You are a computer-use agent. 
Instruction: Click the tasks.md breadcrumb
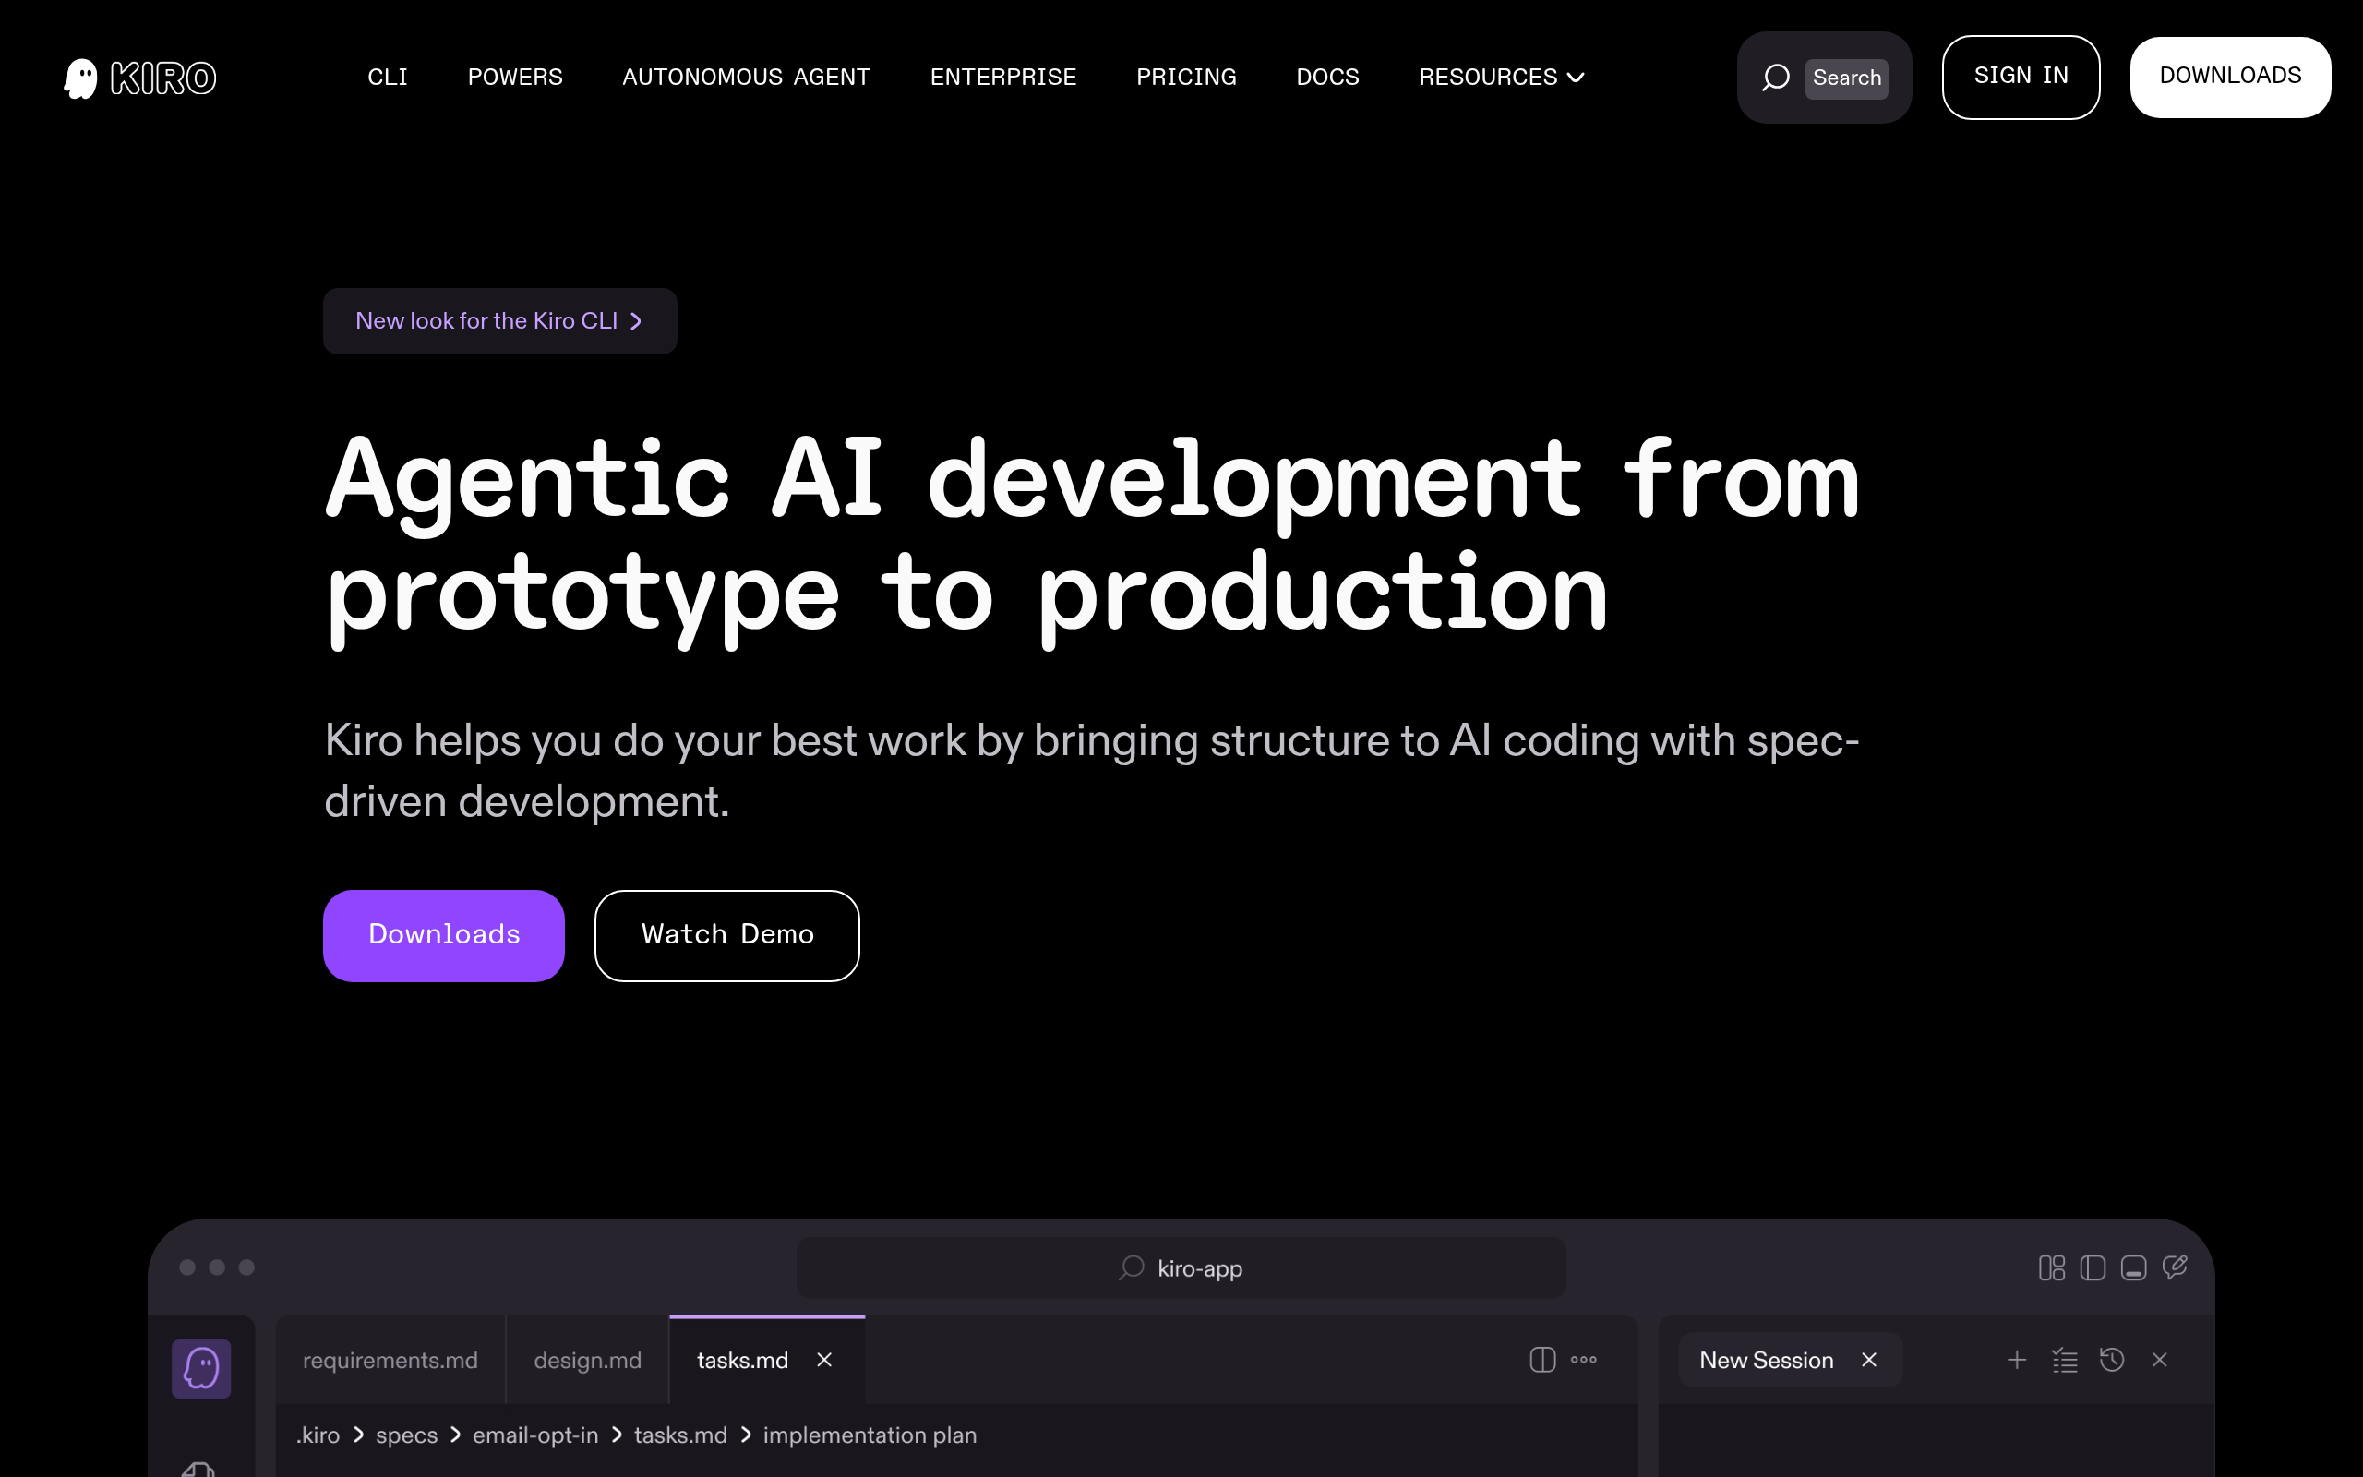coord(680,1435)
